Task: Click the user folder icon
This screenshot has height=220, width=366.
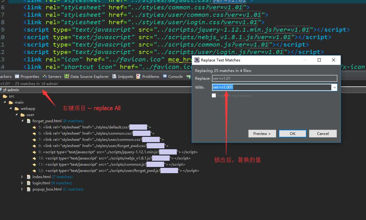Action: click(23, 115)
